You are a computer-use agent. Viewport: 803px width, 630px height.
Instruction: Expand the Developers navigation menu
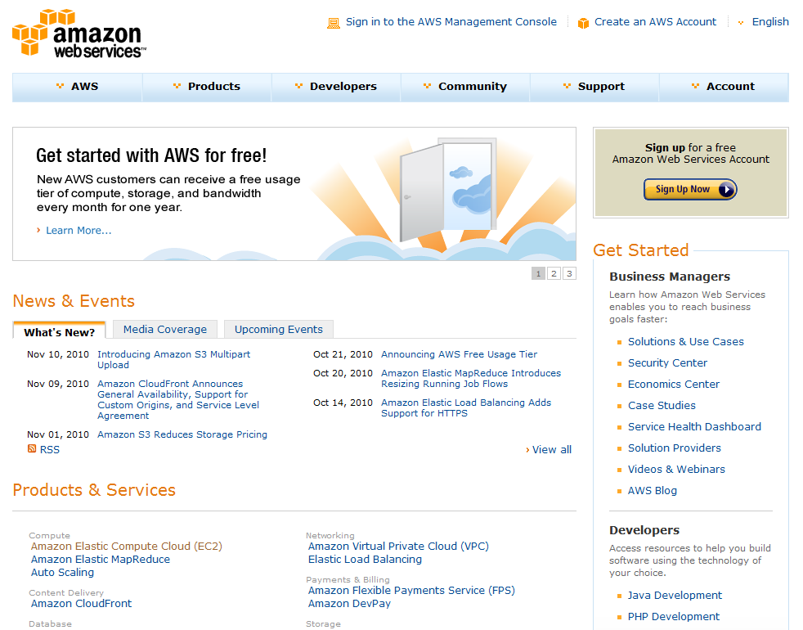point(336,87)
